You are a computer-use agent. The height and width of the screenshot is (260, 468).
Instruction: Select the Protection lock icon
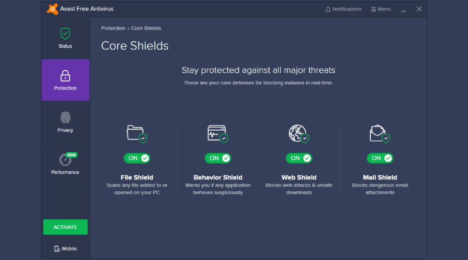[65, 76]
